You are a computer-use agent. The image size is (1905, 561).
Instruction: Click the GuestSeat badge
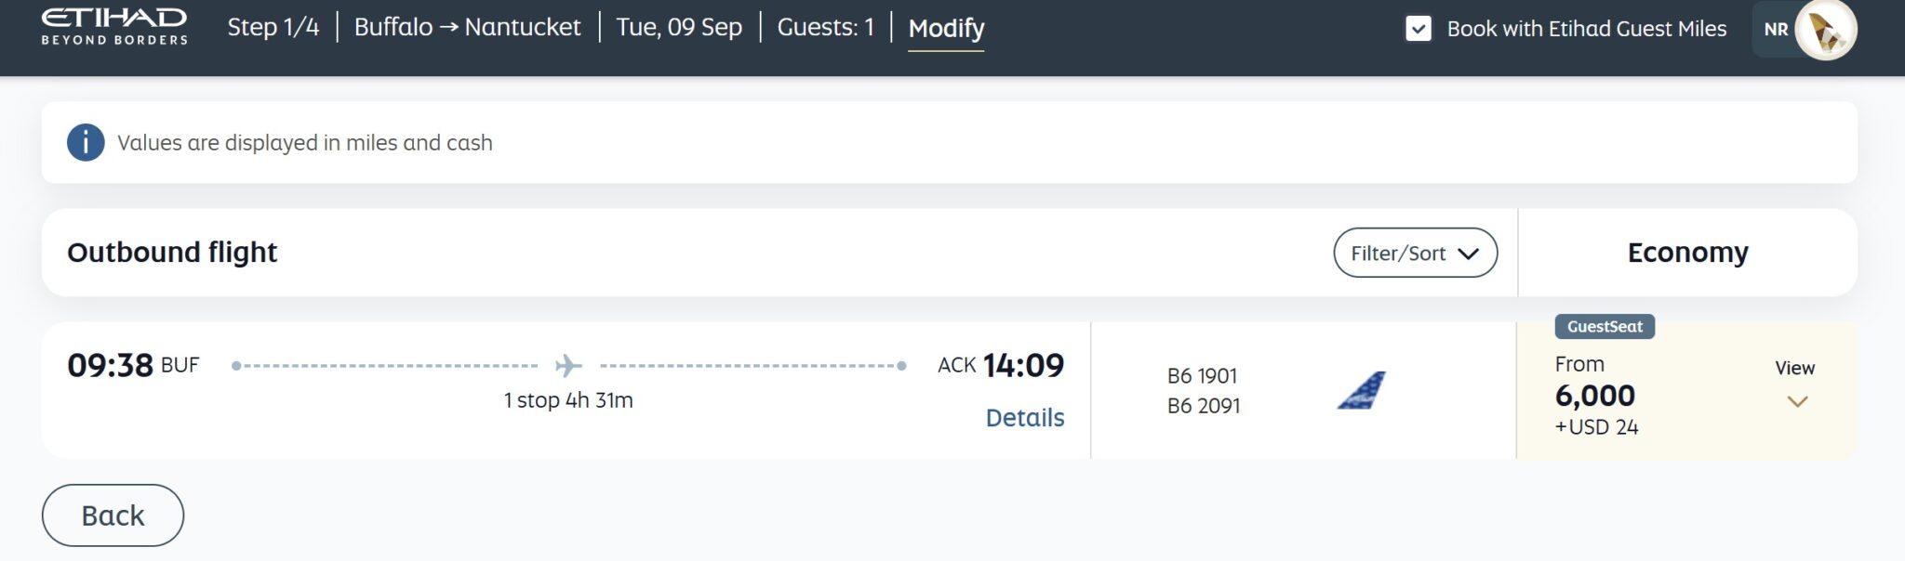[1605, 326]
